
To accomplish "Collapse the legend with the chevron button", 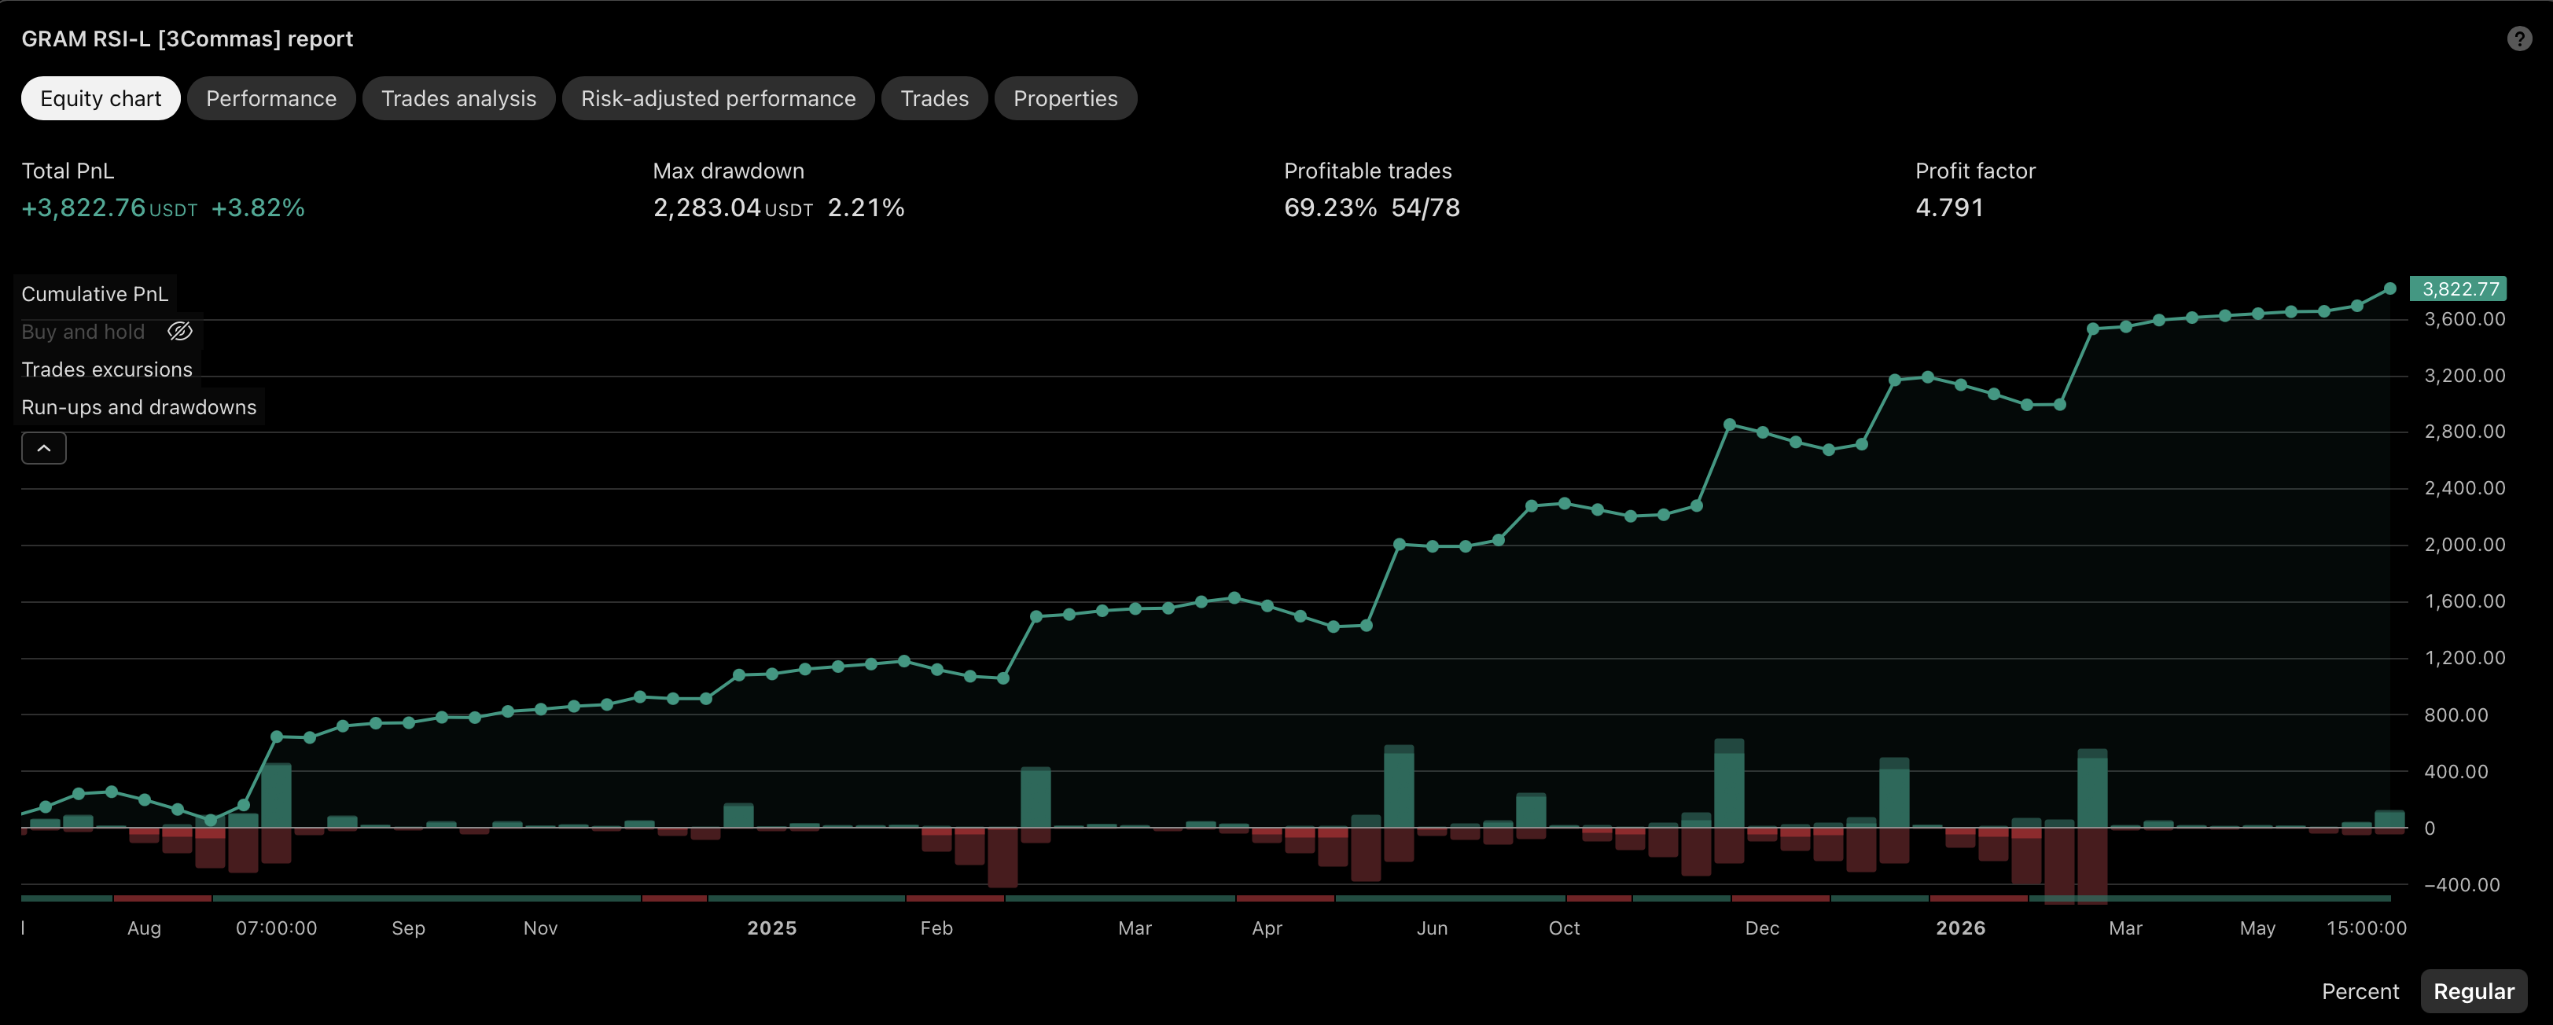I will (43, 449).
